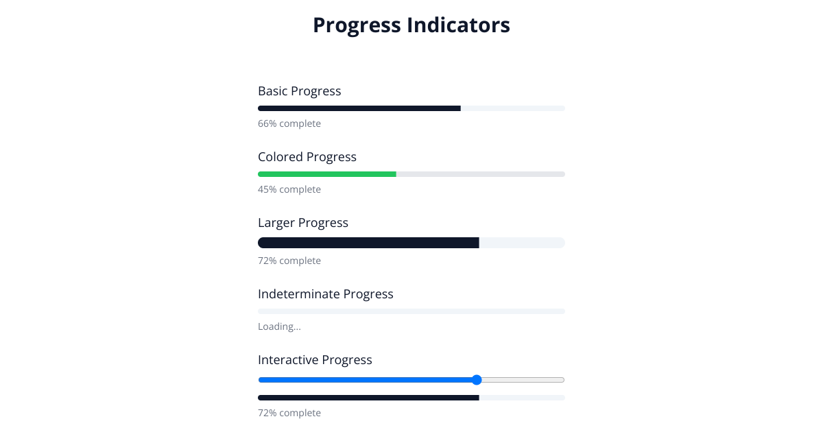
Task: Click the Indeterminate Progress heading
Action: [326, 294]
